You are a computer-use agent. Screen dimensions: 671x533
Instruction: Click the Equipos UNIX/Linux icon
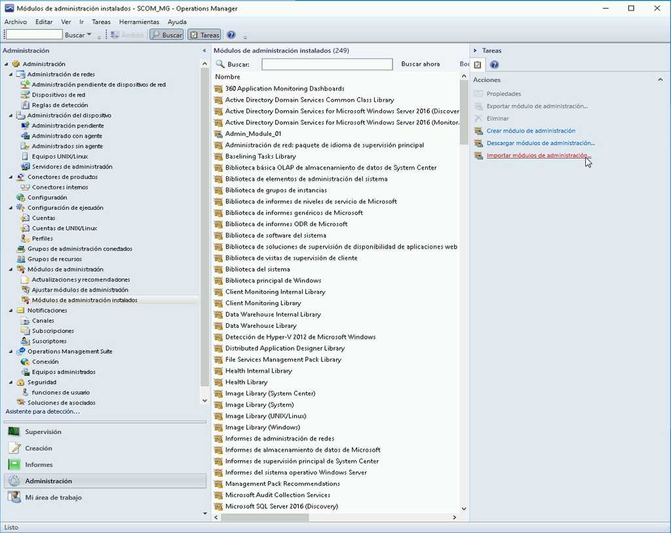click(26, 157)
